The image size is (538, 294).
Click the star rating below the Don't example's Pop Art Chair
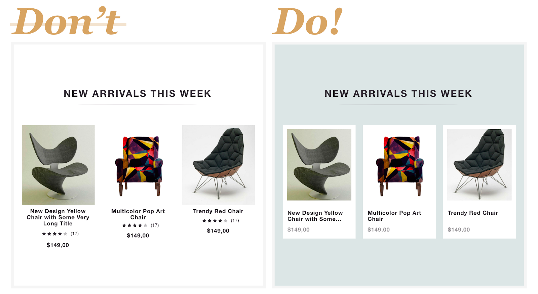pyautogui.click(x=134, y=225)
